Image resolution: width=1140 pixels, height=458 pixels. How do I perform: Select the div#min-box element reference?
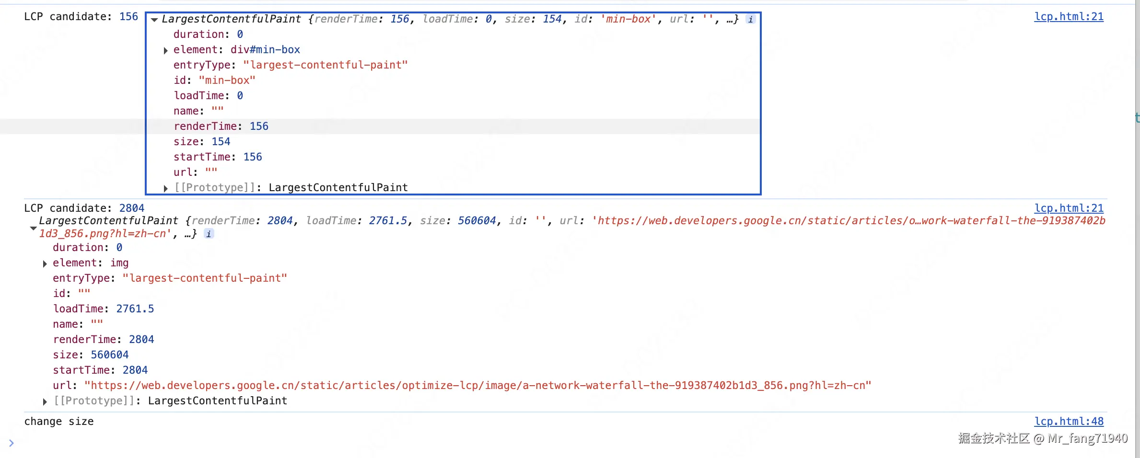[x=265, y=50]
